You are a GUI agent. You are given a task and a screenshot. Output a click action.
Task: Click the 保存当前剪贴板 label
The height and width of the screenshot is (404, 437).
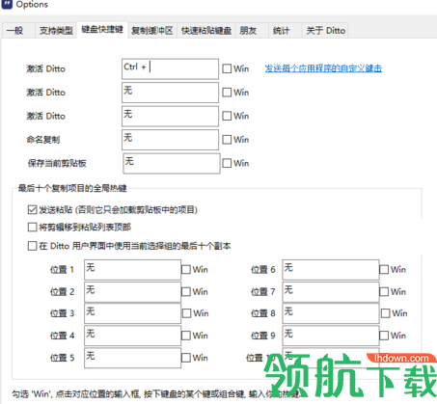(57, 163)
